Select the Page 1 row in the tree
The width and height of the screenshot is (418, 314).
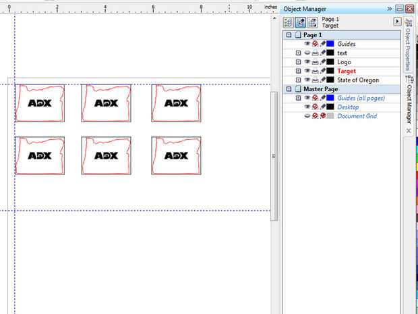(x=342, y=35)
